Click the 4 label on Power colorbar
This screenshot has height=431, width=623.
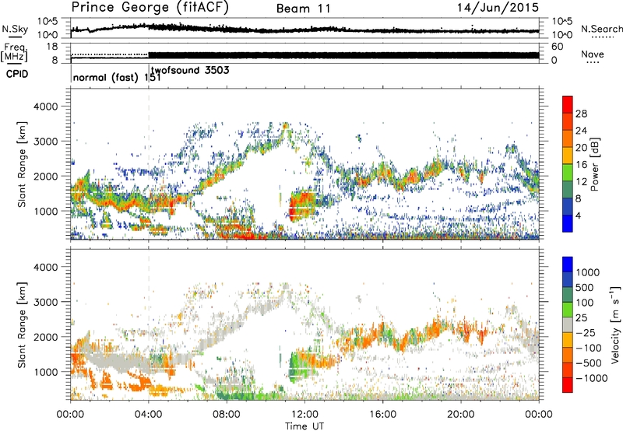pyautogui.click(x=578, y=215)
